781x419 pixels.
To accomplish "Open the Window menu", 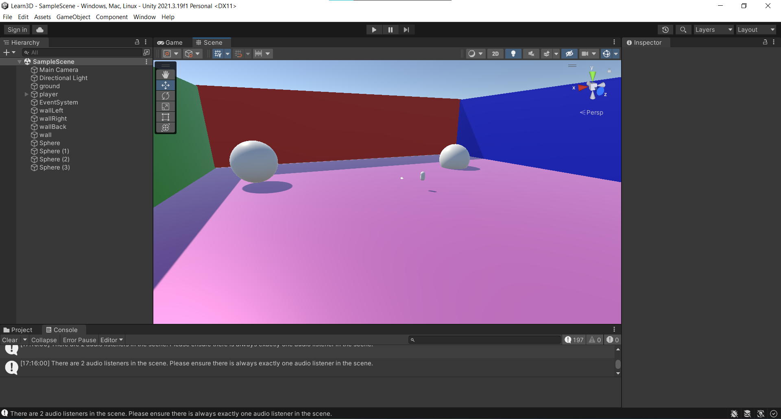I will pos(144,17).
